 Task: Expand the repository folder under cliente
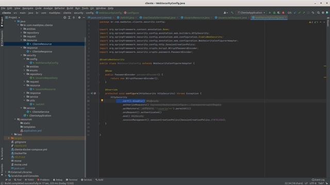(21, 33)
